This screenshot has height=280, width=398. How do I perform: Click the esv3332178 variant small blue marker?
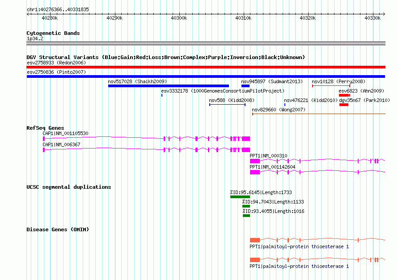click(162, 95)
